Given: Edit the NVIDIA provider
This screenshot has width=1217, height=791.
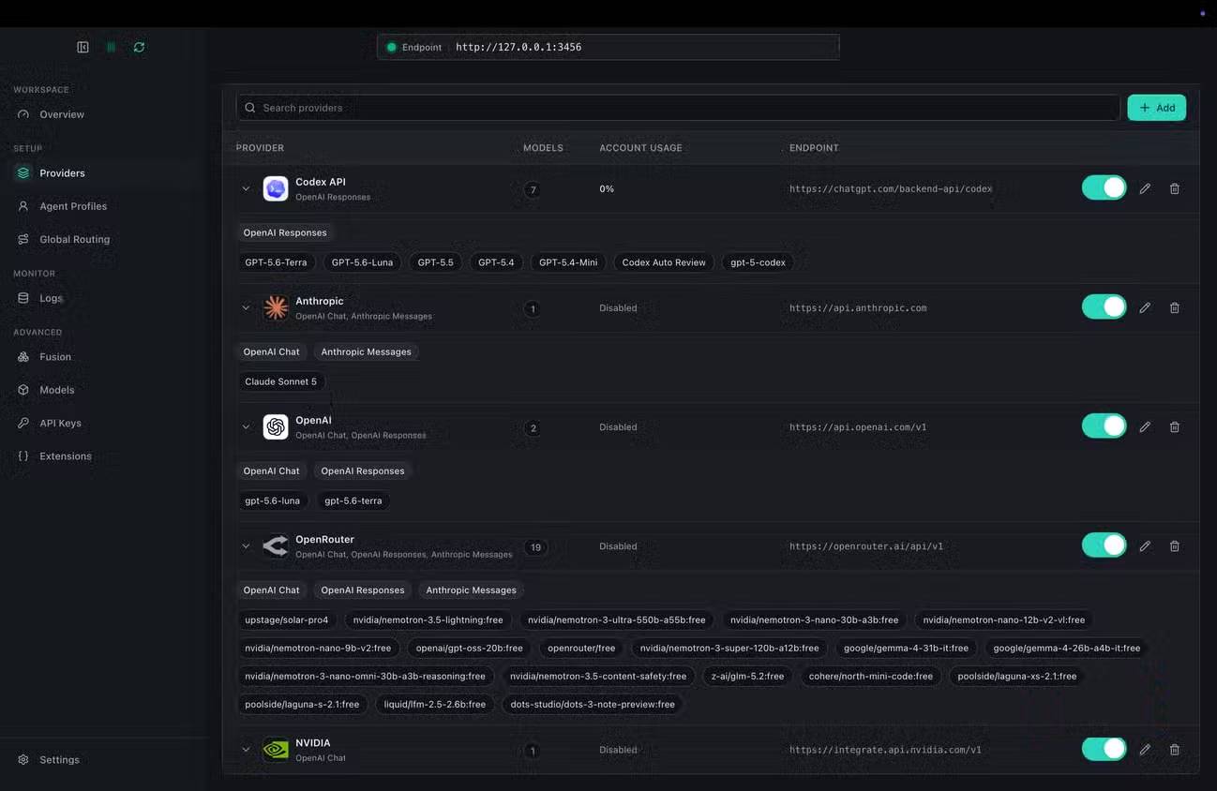Looking at the screenshot, I should click(1145, 750).
